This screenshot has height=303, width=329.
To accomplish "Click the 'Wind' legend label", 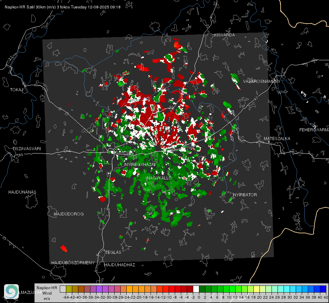I will coord(47,293).
